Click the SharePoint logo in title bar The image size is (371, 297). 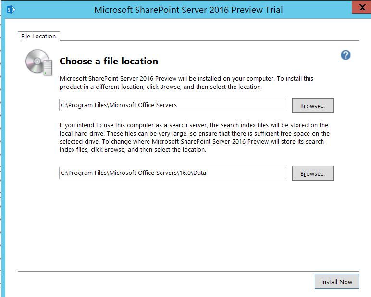(11, 10)
